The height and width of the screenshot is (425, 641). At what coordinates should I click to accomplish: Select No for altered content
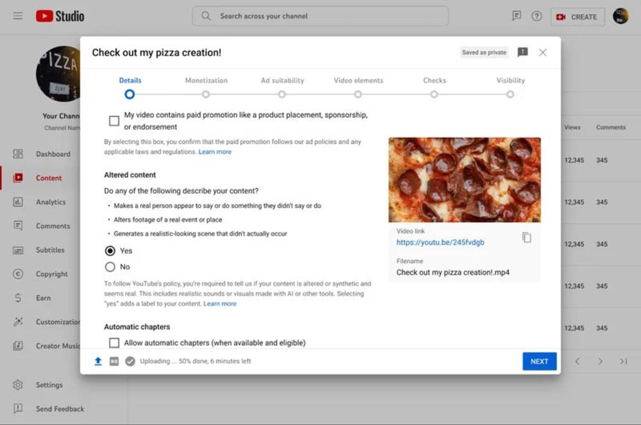[x=110, y=267]
